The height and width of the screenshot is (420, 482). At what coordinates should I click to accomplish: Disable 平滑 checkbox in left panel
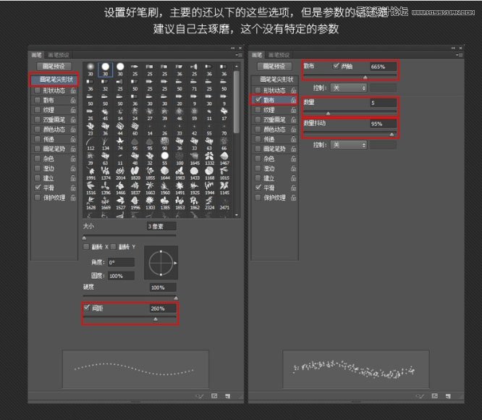click(x=38, y=188)
